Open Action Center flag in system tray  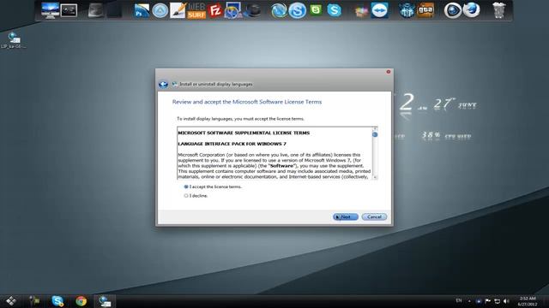tap(488, 301)
